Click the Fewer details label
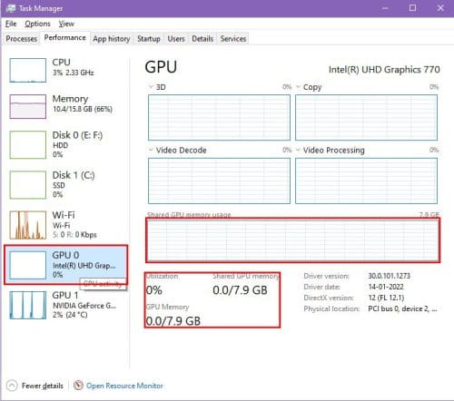Viewport: 454px width, 401px height. coord(43,386)
